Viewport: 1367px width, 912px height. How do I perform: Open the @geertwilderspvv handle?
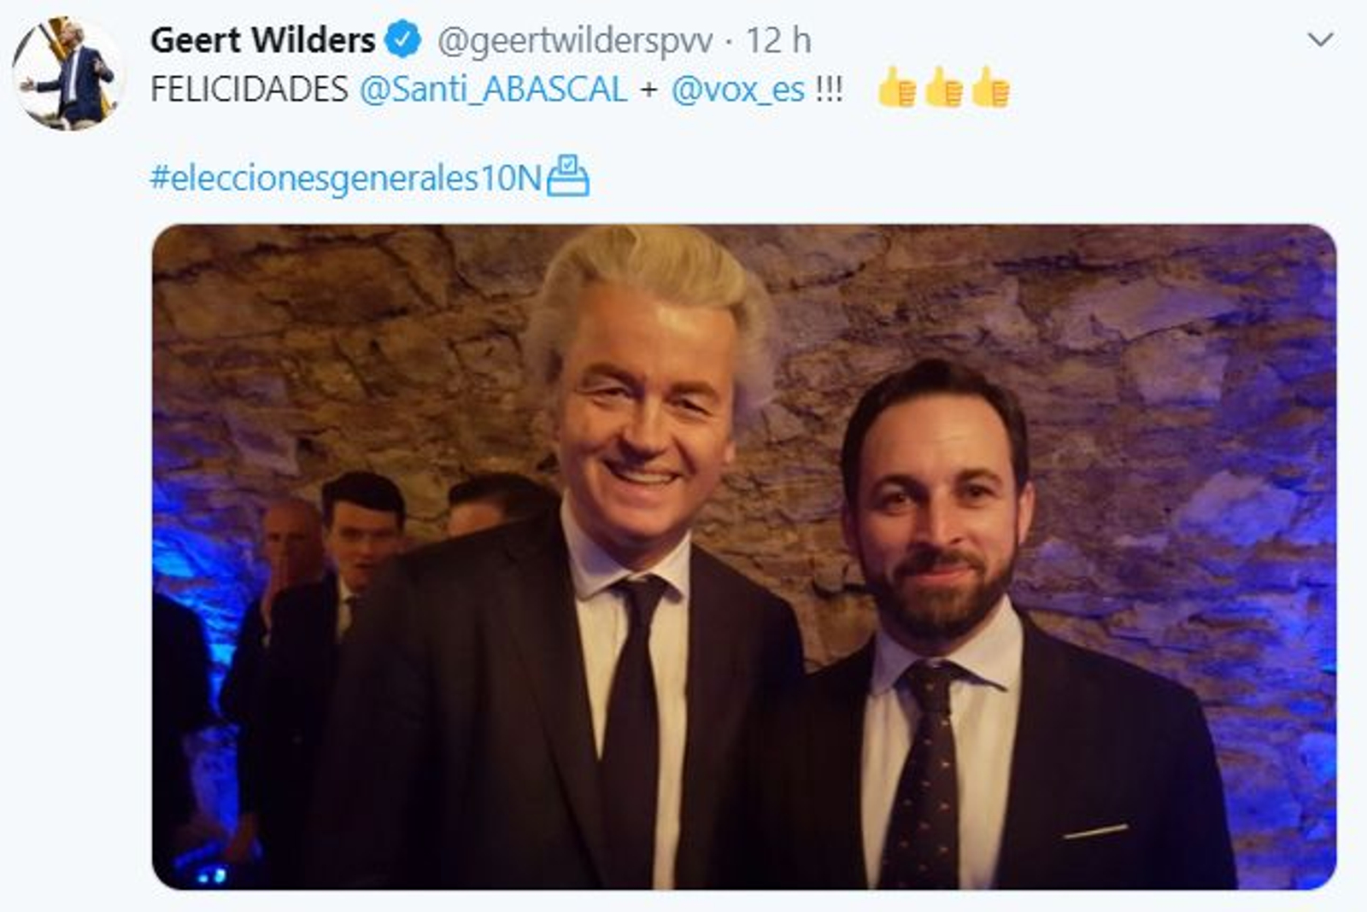pos(575,41)
